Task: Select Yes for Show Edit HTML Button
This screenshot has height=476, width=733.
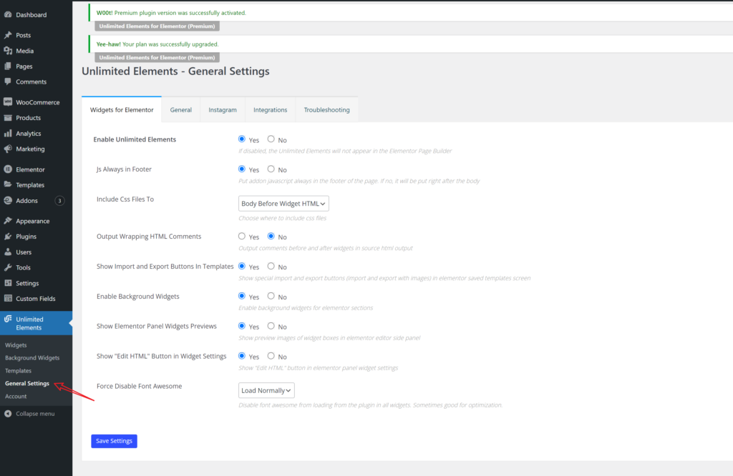Action: click(x=242, y=356)
